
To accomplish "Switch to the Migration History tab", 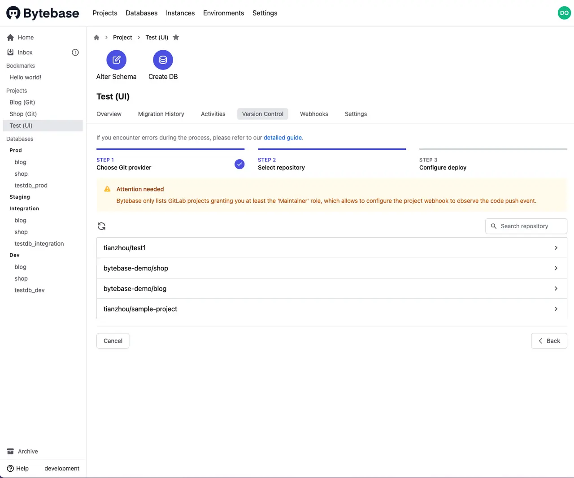I will [161, 114].
